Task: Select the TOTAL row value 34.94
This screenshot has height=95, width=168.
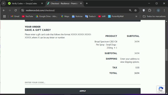Action: [x=137, y=73]
